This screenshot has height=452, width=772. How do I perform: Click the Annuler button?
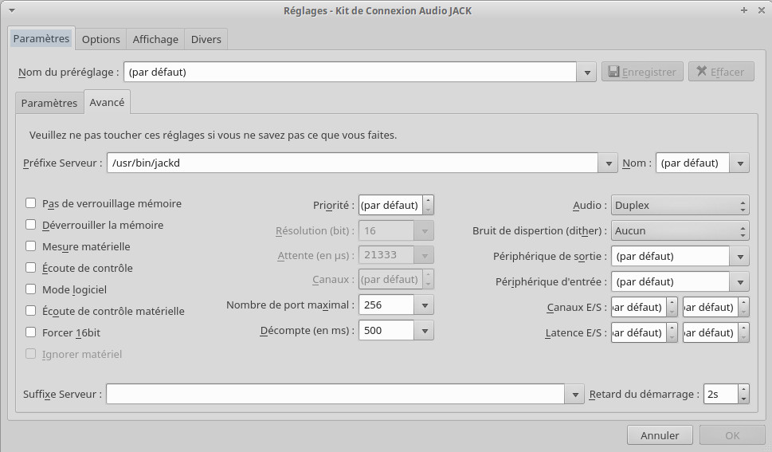(660, 435)
